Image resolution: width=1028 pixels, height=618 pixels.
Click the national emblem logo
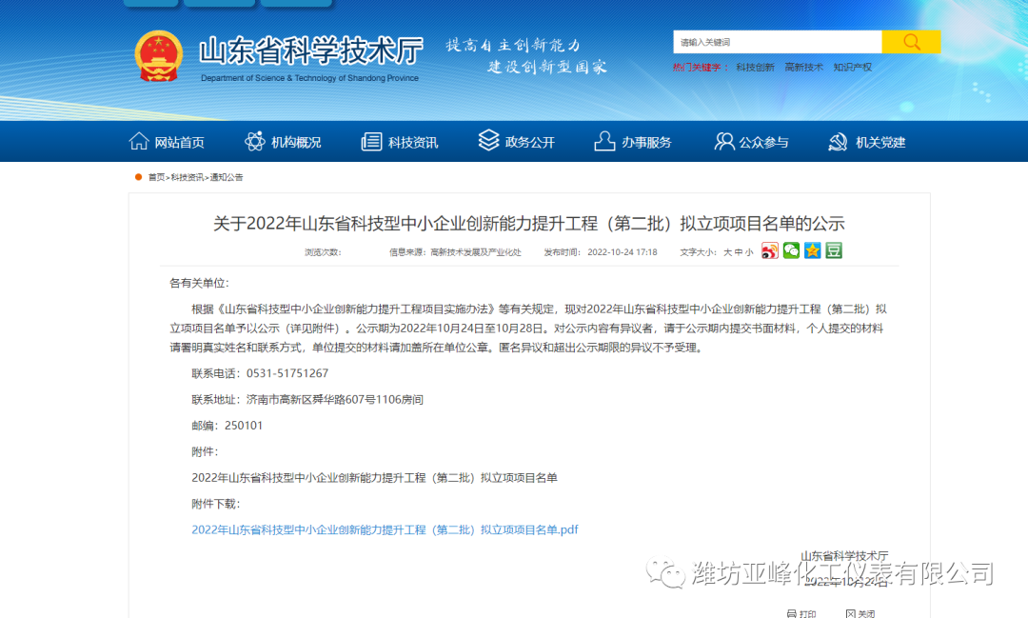tap(158, 55)
